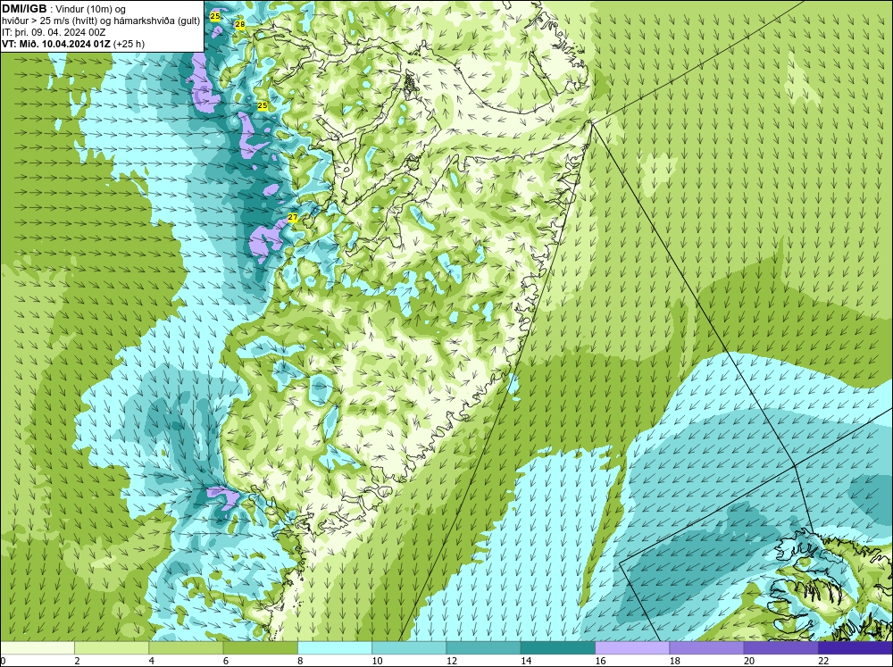The height and width of the screenshot is (667, 893).
Task: Click scale number 20 under the color bar
Action: [749, 661]
